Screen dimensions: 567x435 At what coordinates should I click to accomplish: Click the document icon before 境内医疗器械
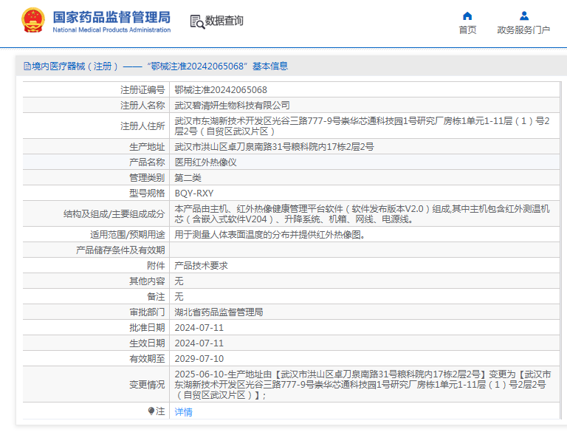pyautogui.click(x=27, y=66)
